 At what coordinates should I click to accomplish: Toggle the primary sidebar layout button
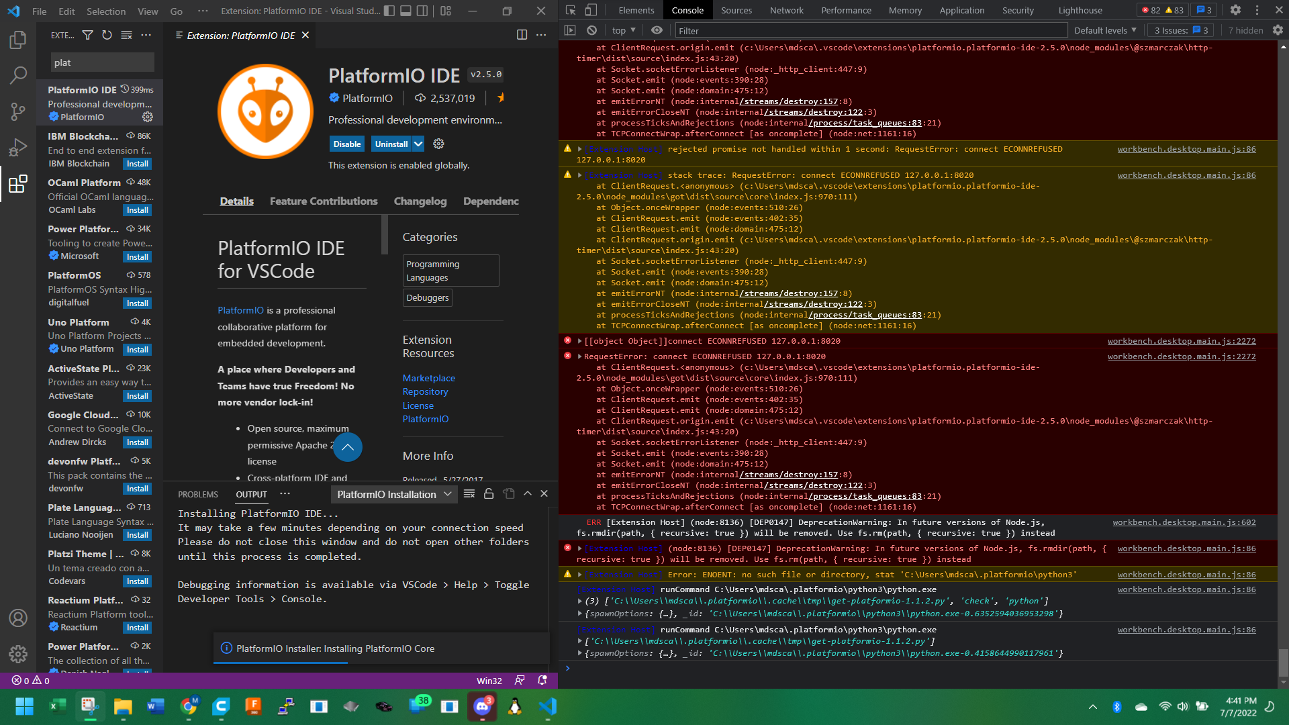click(x=389, y=11)
